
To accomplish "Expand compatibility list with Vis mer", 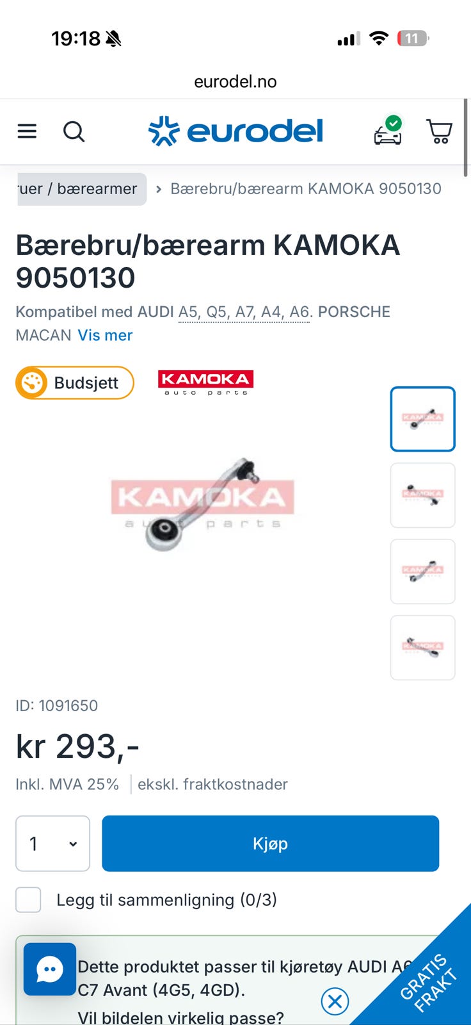I will point(105,335).
